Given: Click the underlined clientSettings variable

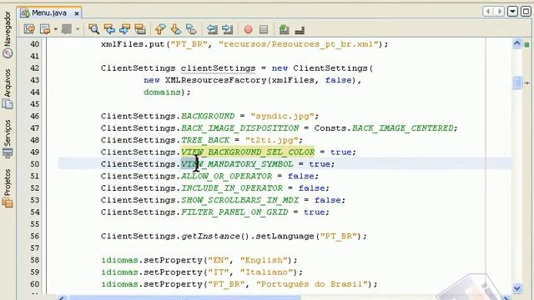Looking at the screenshot, I should pos(219,68).
